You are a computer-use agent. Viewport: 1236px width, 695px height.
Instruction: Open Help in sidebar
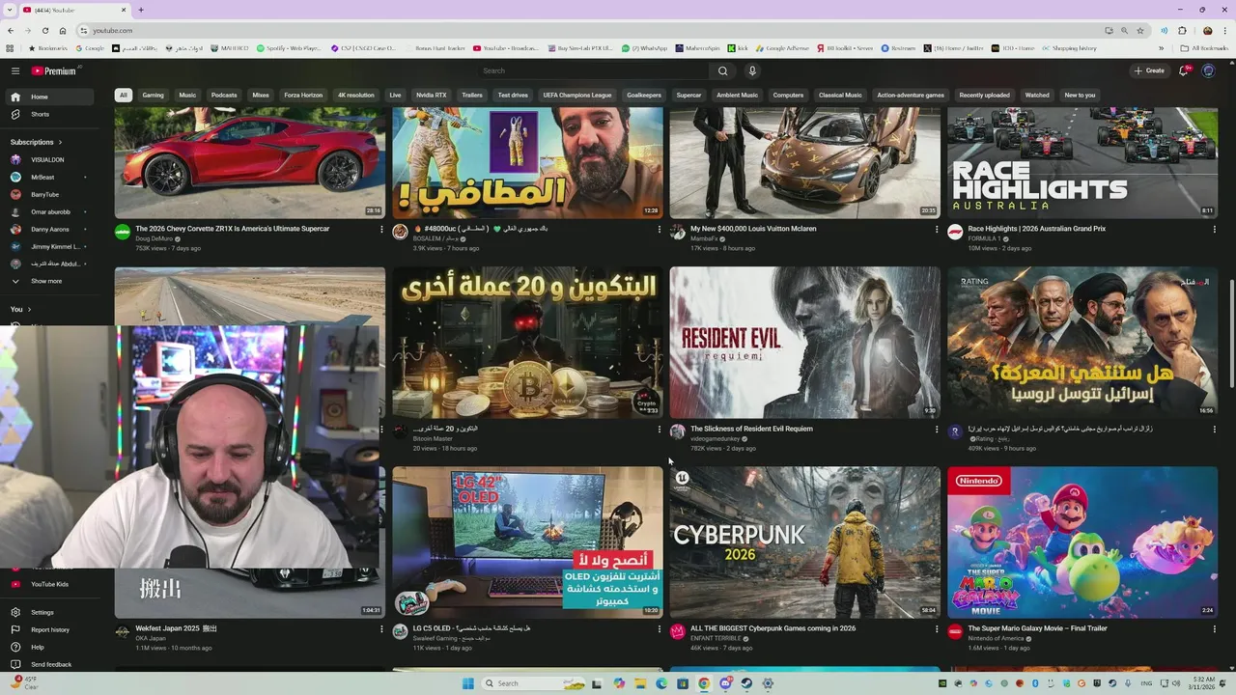pyautogui.click(x=50, y=647)
